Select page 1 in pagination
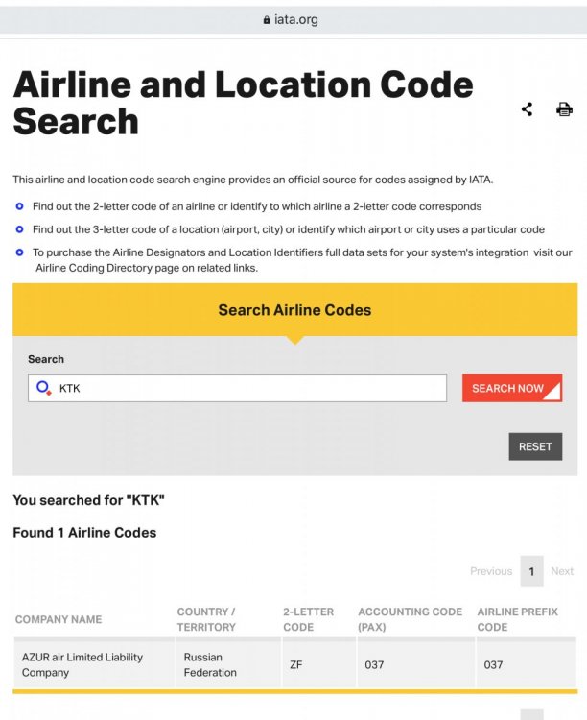Screen dimensions: 587x720 pyautogui.click(x=531, y=571)
